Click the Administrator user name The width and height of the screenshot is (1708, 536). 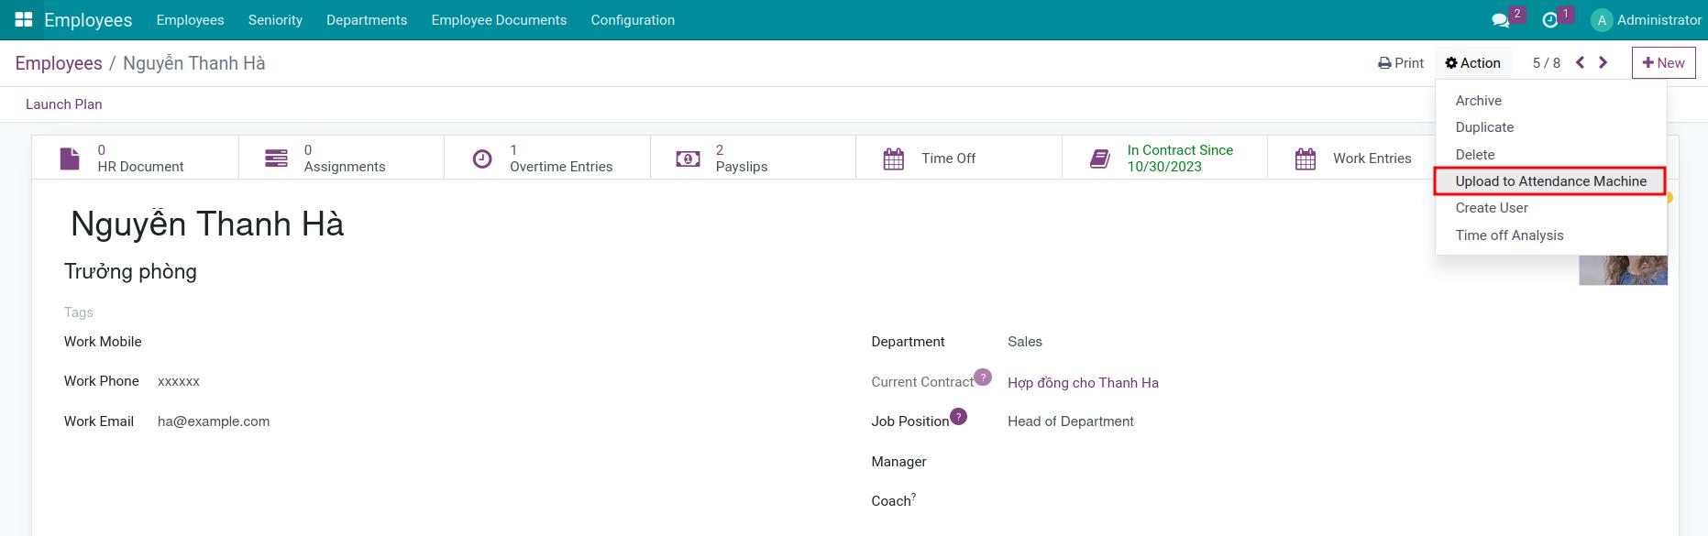click(1659, 20)
